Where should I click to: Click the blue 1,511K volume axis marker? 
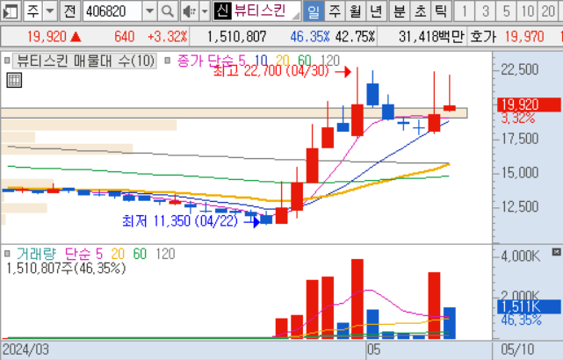(x=529, y=307)
